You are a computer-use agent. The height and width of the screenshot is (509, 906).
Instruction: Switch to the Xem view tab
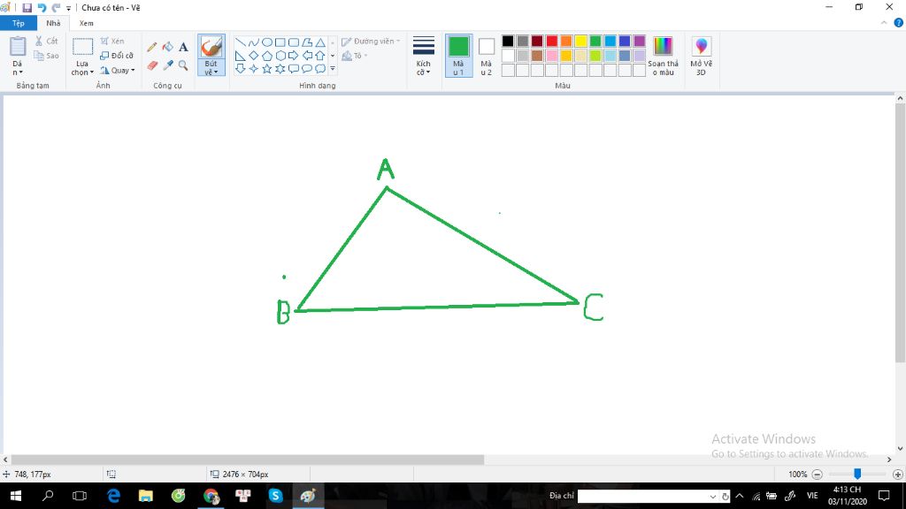click(86, 23)
